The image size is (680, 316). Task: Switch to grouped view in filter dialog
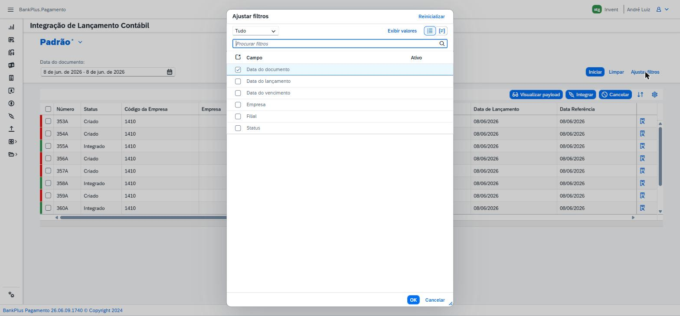[442, 31]
